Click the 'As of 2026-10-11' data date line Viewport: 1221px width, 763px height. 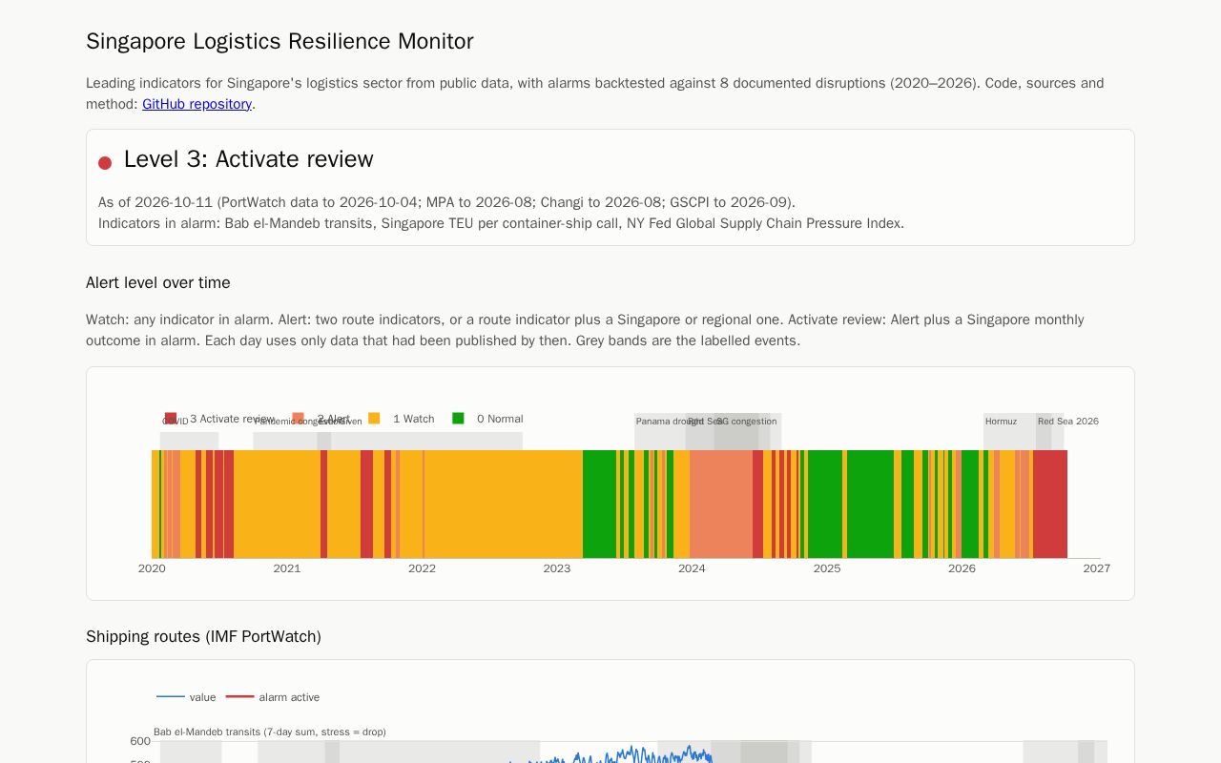point(446,202)
